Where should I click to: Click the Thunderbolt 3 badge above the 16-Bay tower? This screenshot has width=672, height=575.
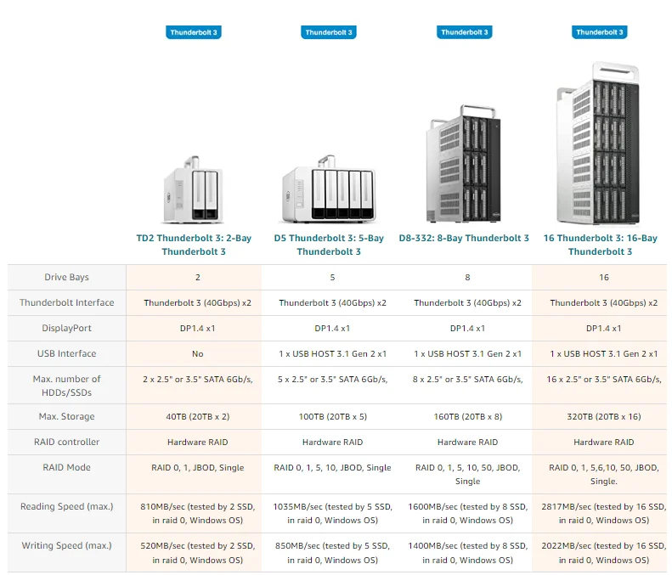click(600, 32)
